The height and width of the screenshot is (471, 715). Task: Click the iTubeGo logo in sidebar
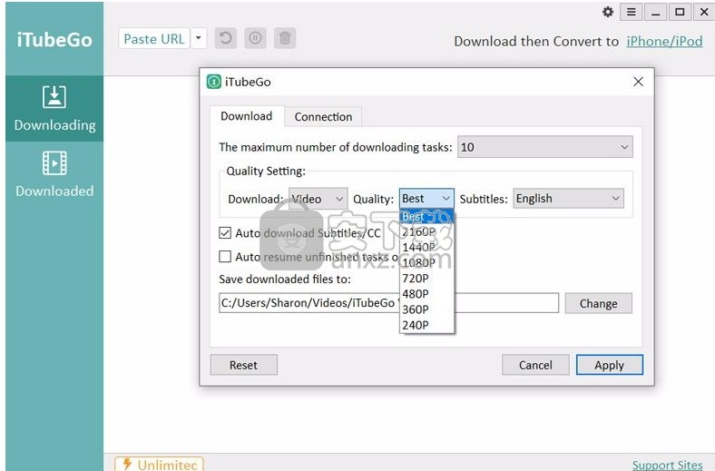pyautogui.click(x=54, y=40)
